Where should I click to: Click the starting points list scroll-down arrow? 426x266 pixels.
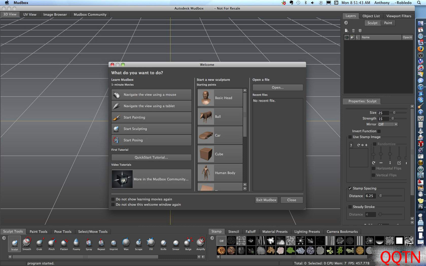(245, 189)
